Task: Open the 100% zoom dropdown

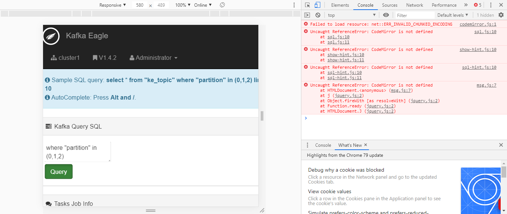Action: [183, 5]
